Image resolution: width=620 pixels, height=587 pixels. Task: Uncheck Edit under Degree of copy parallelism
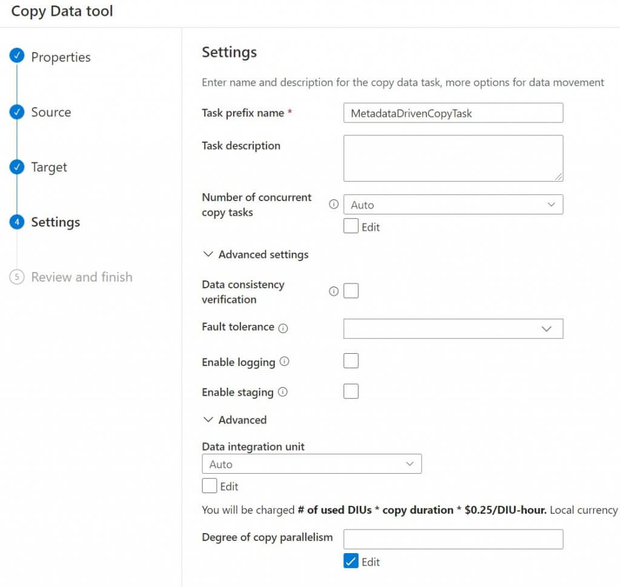tap(351, 562)
